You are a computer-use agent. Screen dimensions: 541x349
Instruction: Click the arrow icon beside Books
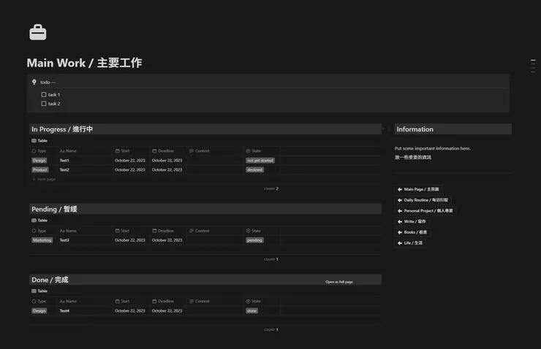(x=400, y=232)
